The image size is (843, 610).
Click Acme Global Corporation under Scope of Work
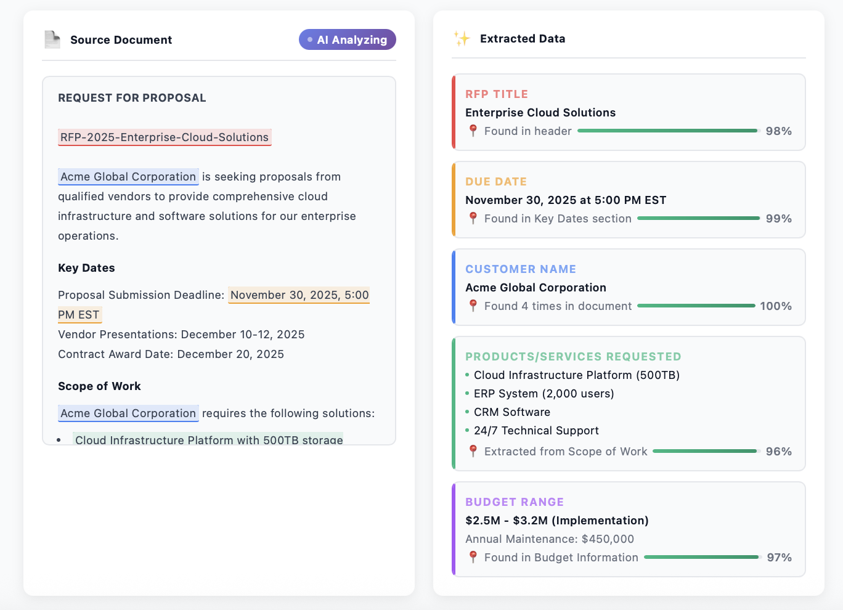click(128, 413)
